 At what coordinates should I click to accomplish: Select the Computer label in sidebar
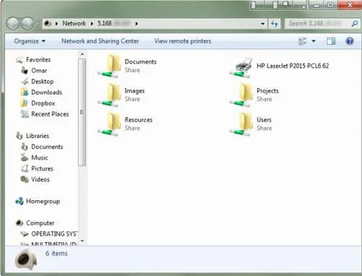pos(40,223)
